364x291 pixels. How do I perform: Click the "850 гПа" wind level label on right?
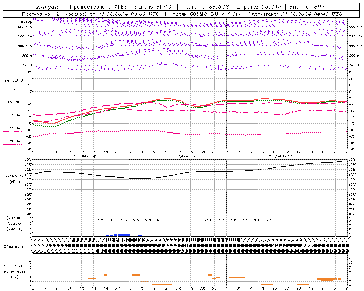356,46
